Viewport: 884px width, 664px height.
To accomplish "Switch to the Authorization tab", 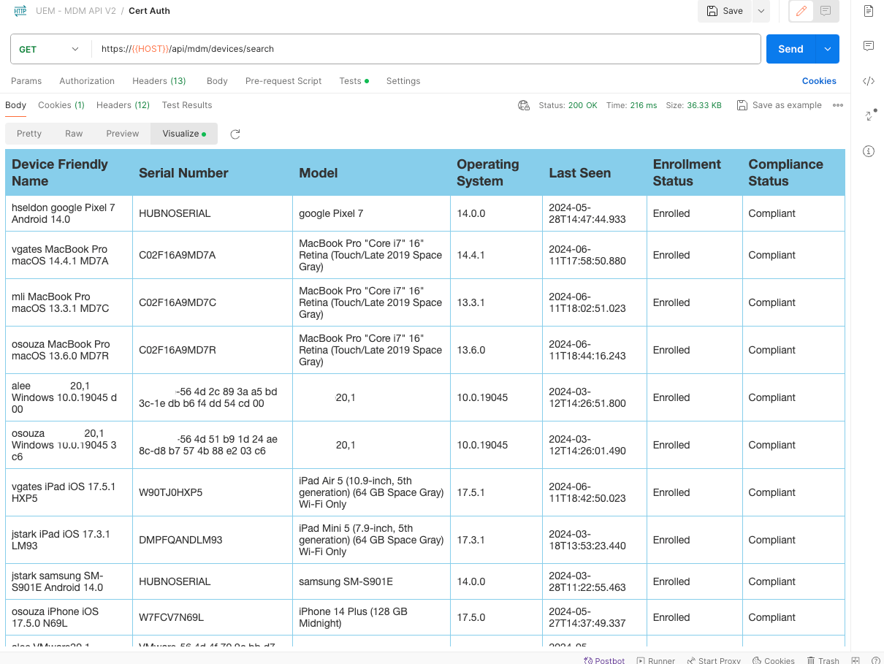I will pyautogui.click(x=87, y=81).
